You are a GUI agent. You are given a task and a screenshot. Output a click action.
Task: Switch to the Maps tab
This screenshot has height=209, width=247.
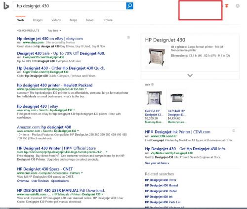tap(73, 20)
